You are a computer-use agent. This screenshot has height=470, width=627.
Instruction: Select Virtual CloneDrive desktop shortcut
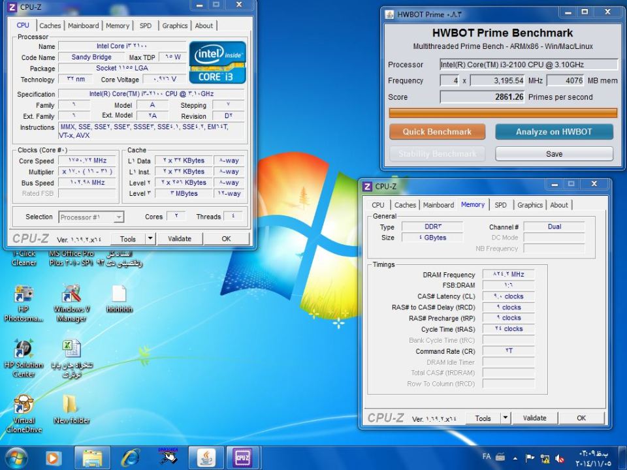[24, 414]
